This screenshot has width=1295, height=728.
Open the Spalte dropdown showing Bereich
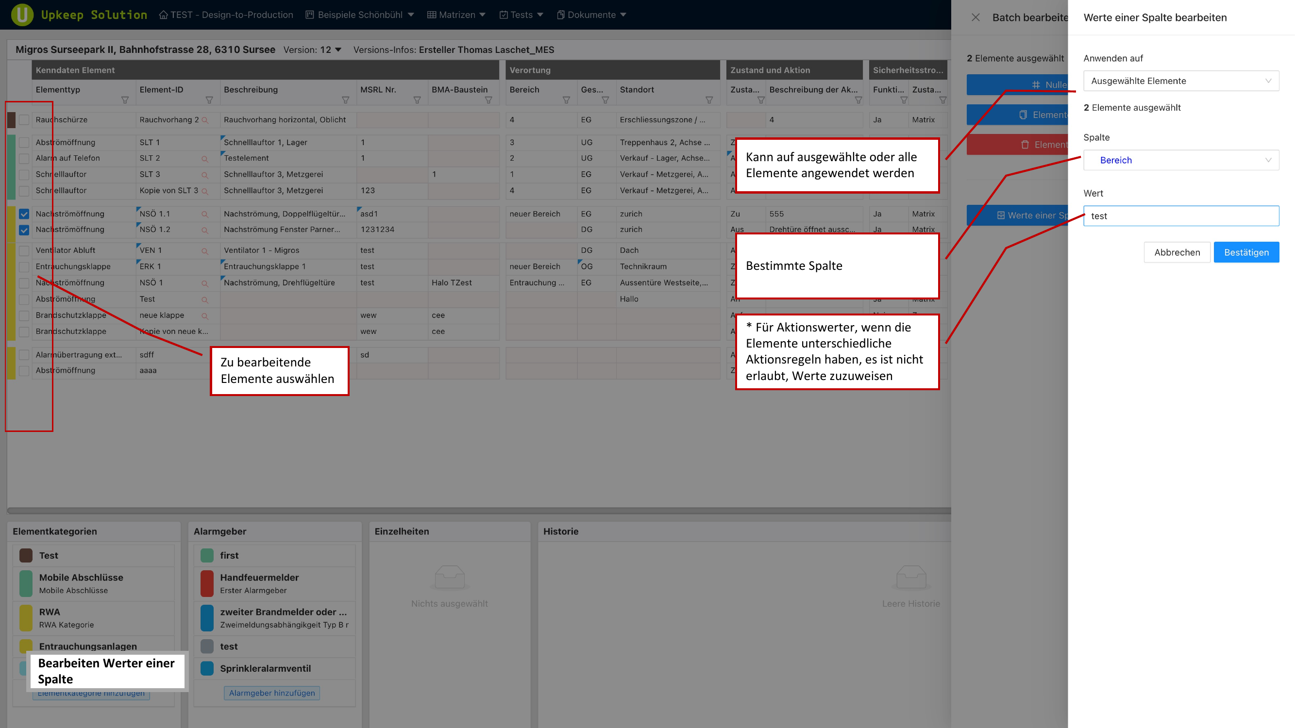(1181, 160)
